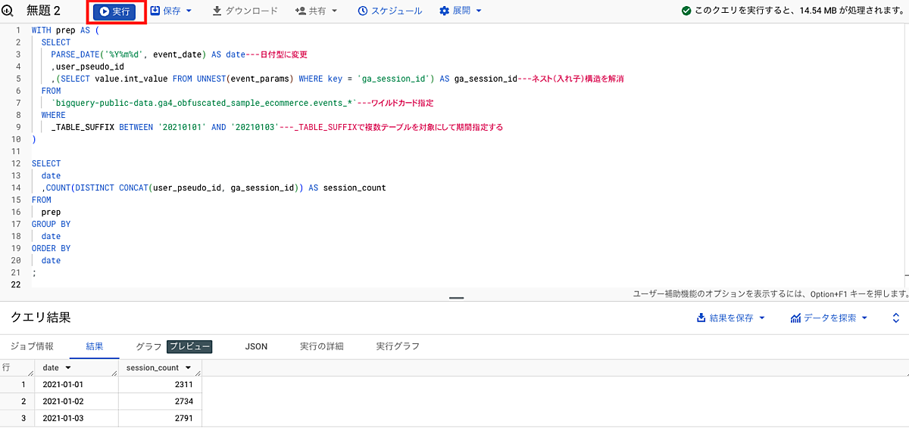Click the 保存 floppy disk icon
The image size is (909, 431).
pos(155,11)
